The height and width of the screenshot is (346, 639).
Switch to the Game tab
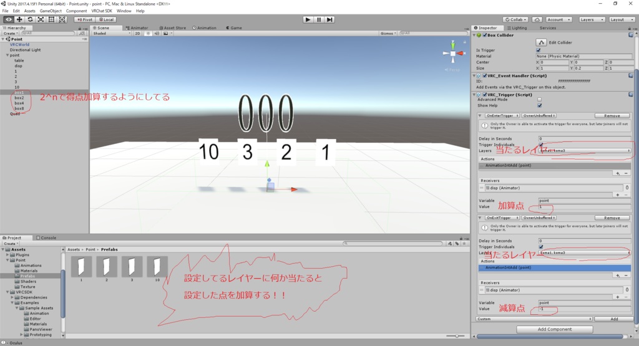[x=234, y=28]
